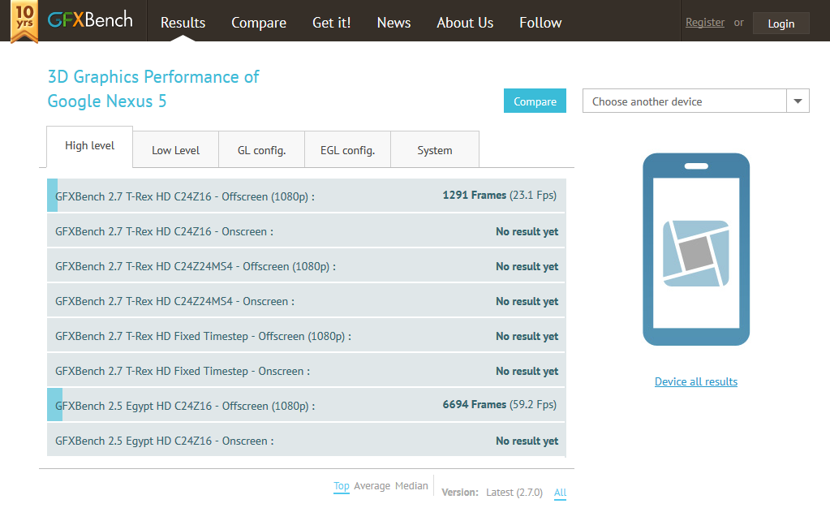Click the Egypt HD Offscreen blue score bar
Viewport: 830px width, 508px height.
54,405
